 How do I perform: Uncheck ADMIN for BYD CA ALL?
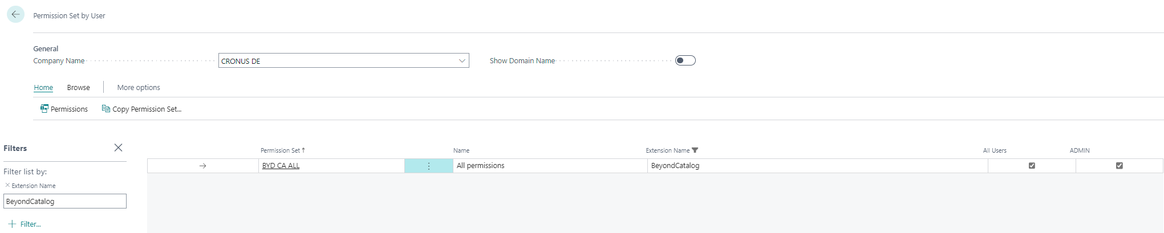point(1119,166)
